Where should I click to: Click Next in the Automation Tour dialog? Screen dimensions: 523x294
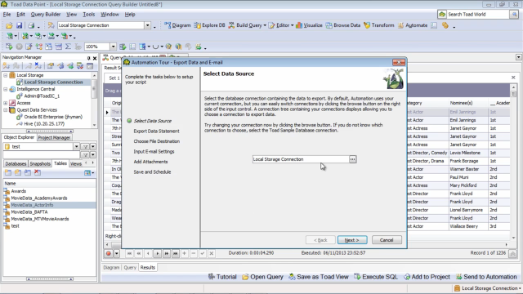(x=352, y=240)
